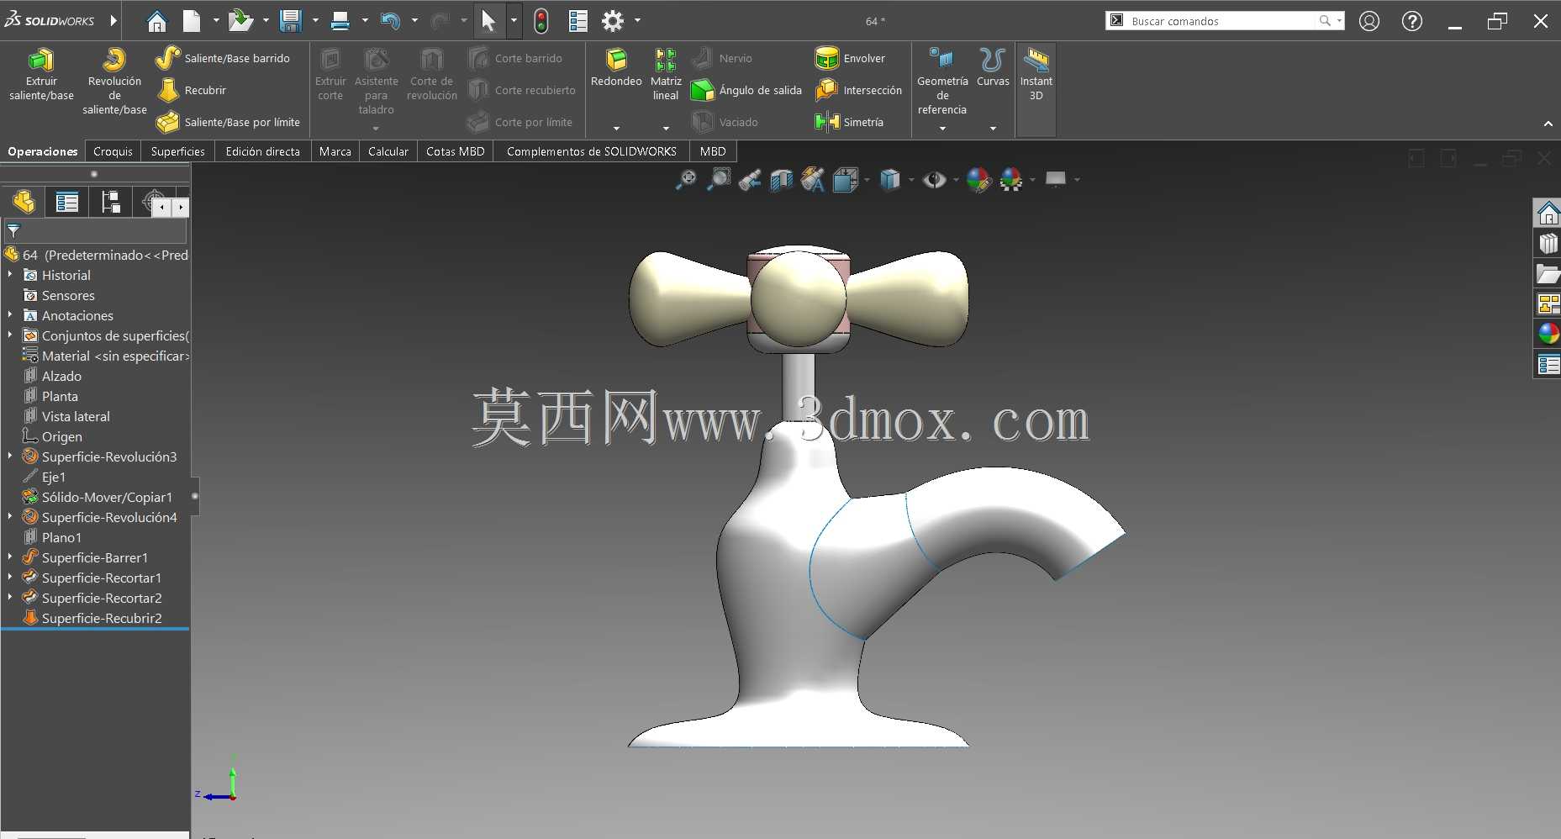Print the document
Image resolution: width=1561 pixels, height=839 pixels.
tap(340, 21)
